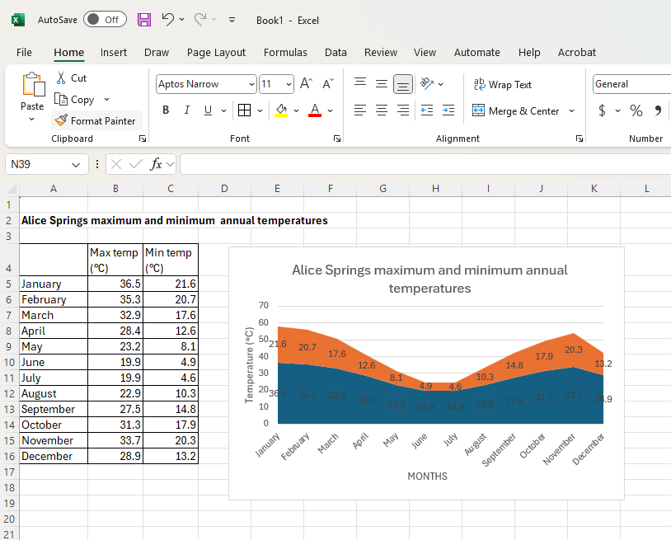Open the font name dropdown
The height and width of the screenshot is (540, 671).
(251, 84)
